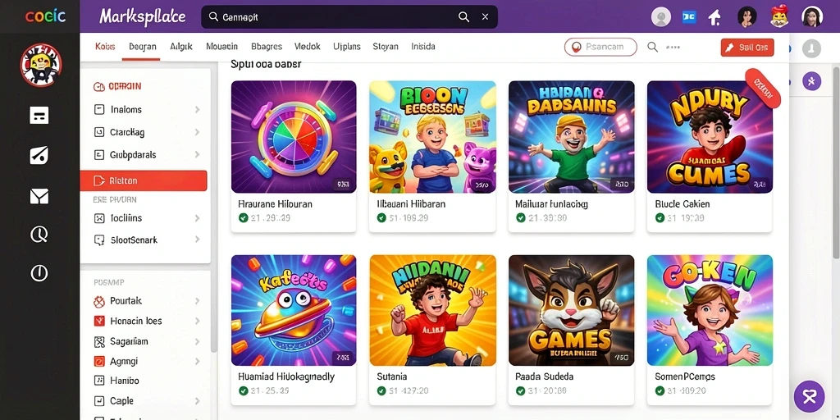Image resolution: width=840 pixels, height=420 pixels.
Task: Switch to the Mouacin tab
Action: point(221,47)
